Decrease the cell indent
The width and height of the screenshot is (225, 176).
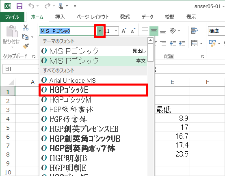coord(173,43)
